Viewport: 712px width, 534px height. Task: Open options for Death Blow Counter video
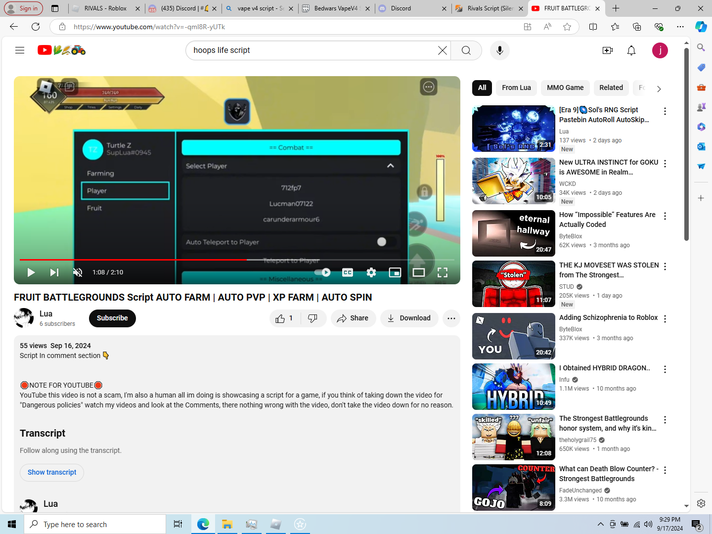click(665, 470)
